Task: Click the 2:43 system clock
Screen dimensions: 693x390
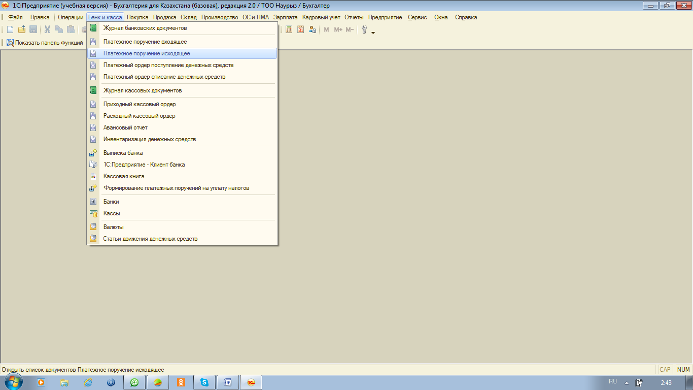Action: tap(666, 382)
